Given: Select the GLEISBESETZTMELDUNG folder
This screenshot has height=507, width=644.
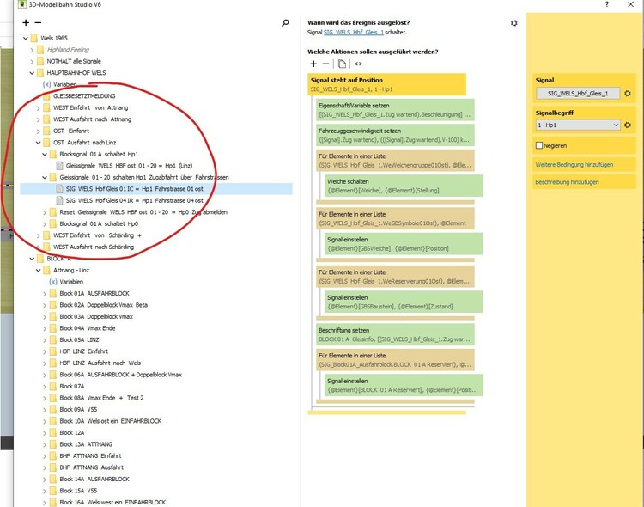Looking at the screenshot, I should point(84,96).
